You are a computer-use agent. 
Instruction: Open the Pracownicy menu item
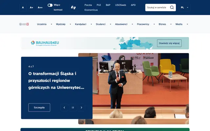(143, 24)
